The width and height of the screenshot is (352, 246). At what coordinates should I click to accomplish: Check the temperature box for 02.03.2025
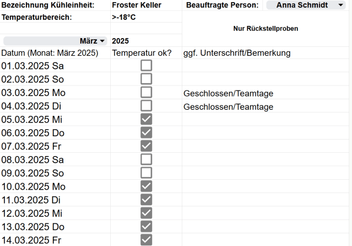click(x=146, y=79)
